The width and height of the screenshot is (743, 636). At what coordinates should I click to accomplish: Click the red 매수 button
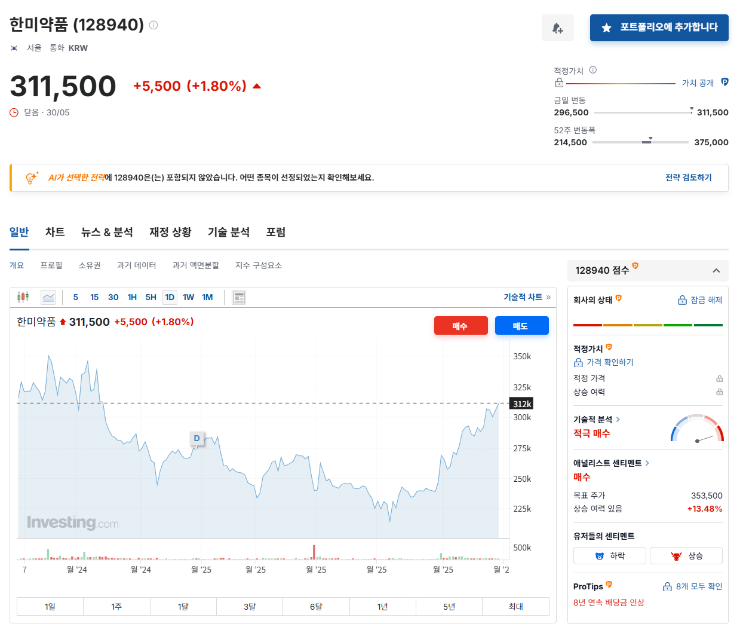point(461,326)
